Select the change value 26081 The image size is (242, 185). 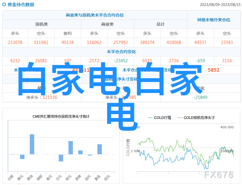point(41,61)
